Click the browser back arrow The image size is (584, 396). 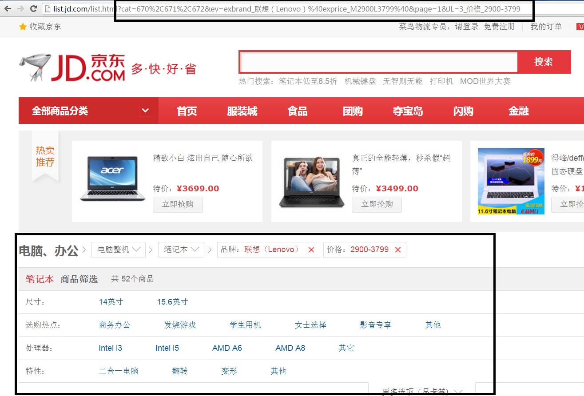tap(8, 9)
